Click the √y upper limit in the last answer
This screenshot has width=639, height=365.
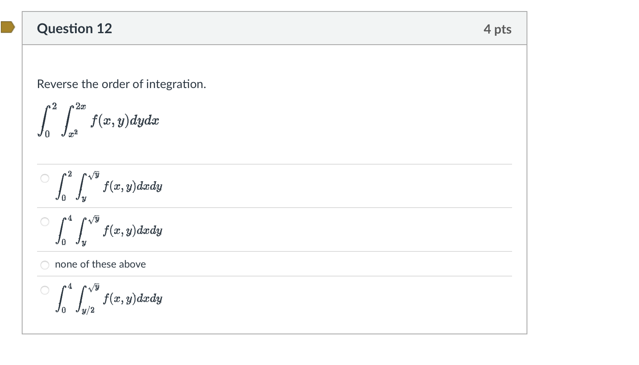pos(94,287)
